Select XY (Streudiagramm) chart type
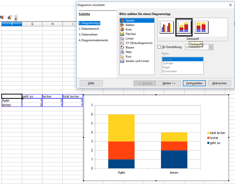Image resolution: width=235 pixels, height=184 pixels. pos(137,43)
